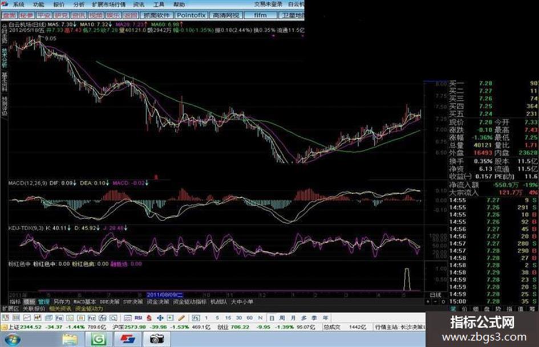Click the blue four-arrow move icon

click(160, 318)
